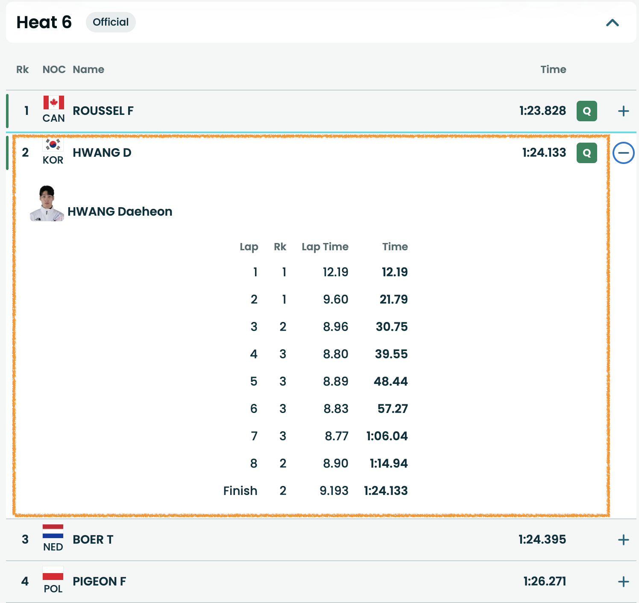Select ROUSSEL F name
639x603 pixels.
(x=103, y=111)
